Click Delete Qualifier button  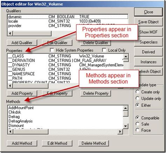pyautogui.click(x=96, y=43)
